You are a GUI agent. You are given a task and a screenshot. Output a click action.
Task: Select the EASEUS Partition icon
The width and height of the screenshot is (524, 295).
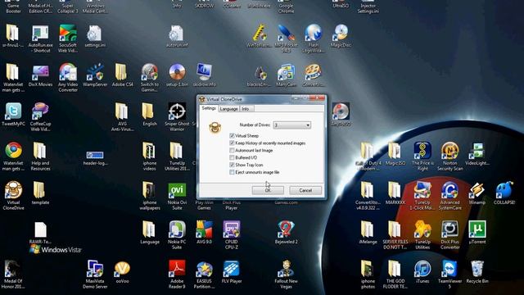(204, 275)
